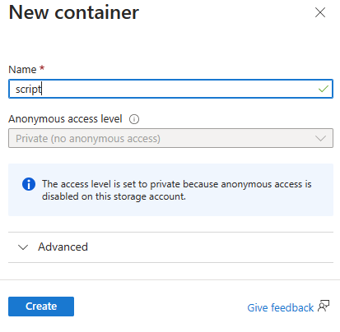Click the info icon beside Anonymous access level
The height and width of the screenshot is (332, 340).
pyautogui.click(x=134, y=119)
